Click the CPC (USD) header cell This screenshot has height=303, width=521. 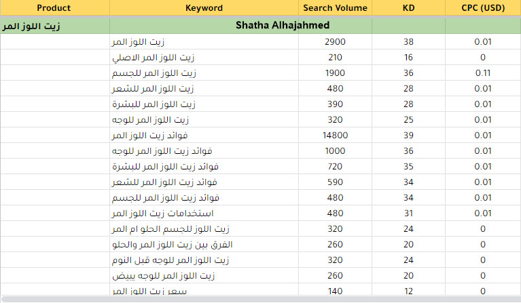pyautogui.click(x=482, y=8)
